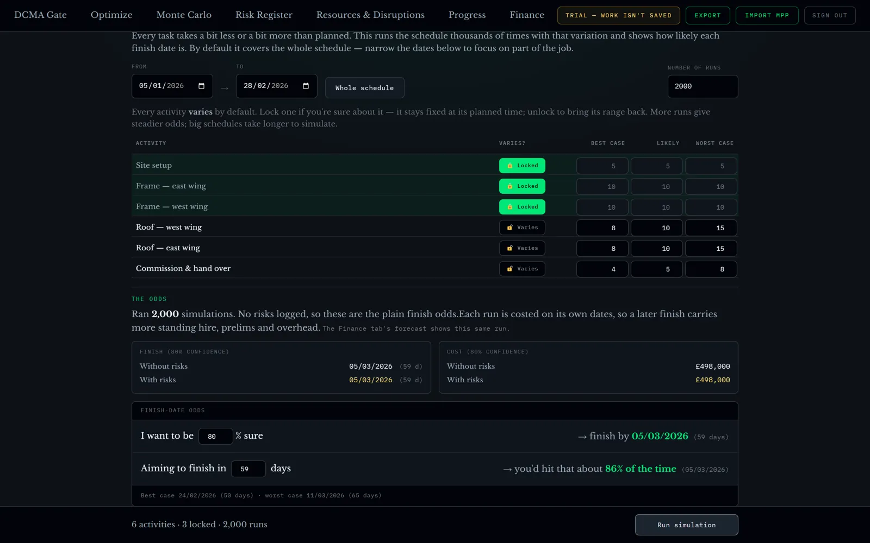The image size is (870, 543).
Task: Edit best case for Roof — east wing
Action: point(602,249)
